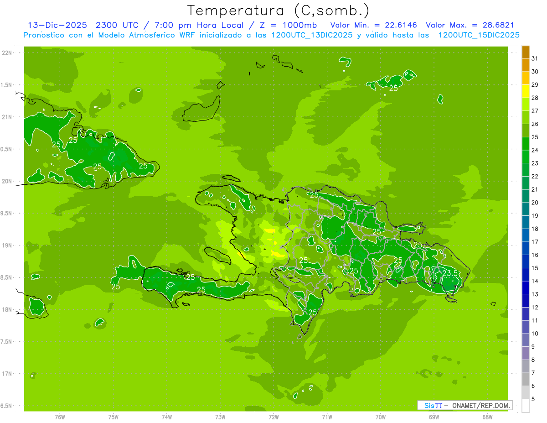
Task: Click the '71W' longitude label
Action: [327, 417]
